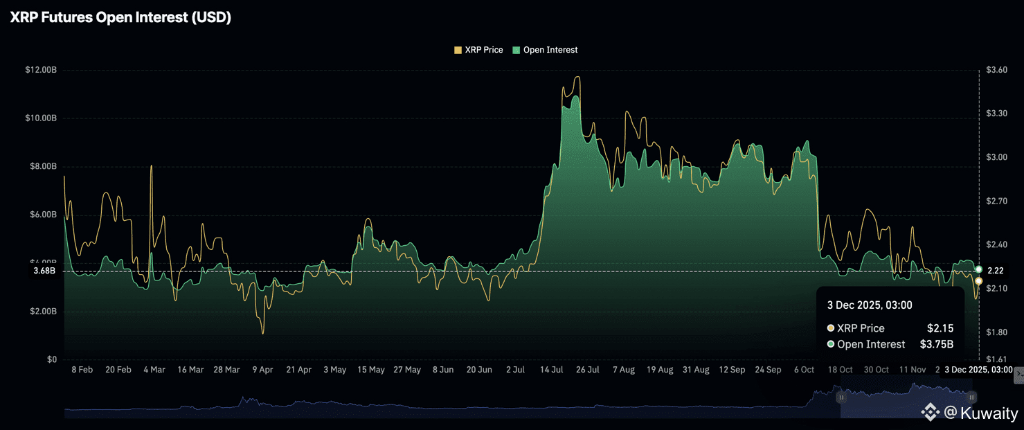Click the 3.68B crosshair label on left axis
This screenshot has width=1024, height=430.
44,271
